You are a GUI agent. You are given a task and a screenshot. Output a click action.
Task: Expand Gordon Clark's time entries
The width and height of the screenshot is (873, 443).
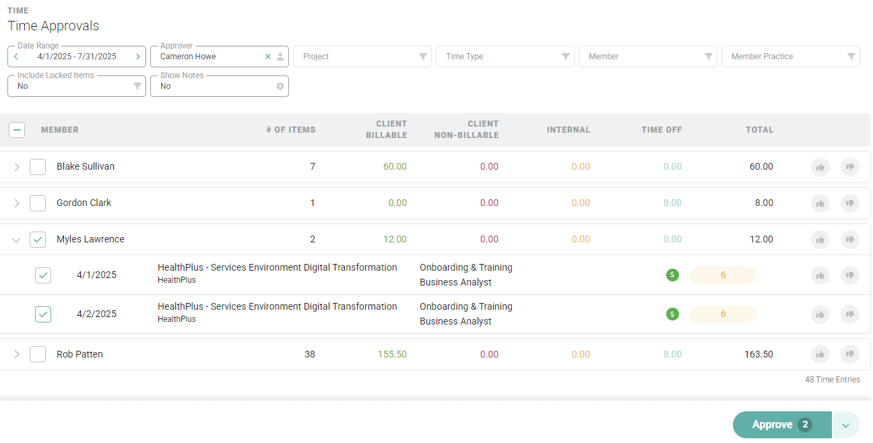click(x=17, y=203)
